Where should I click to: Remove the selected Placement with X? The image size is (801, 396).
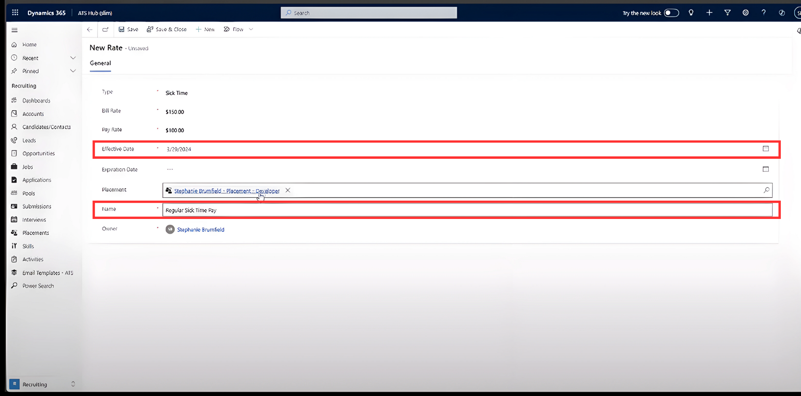288,191
